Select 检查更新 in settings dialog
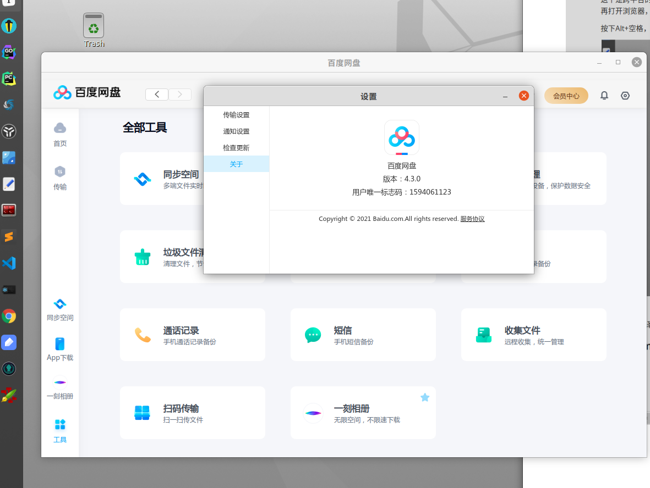Image resolution: width=650 pixels, height=488 pixels. click(236, 148)
